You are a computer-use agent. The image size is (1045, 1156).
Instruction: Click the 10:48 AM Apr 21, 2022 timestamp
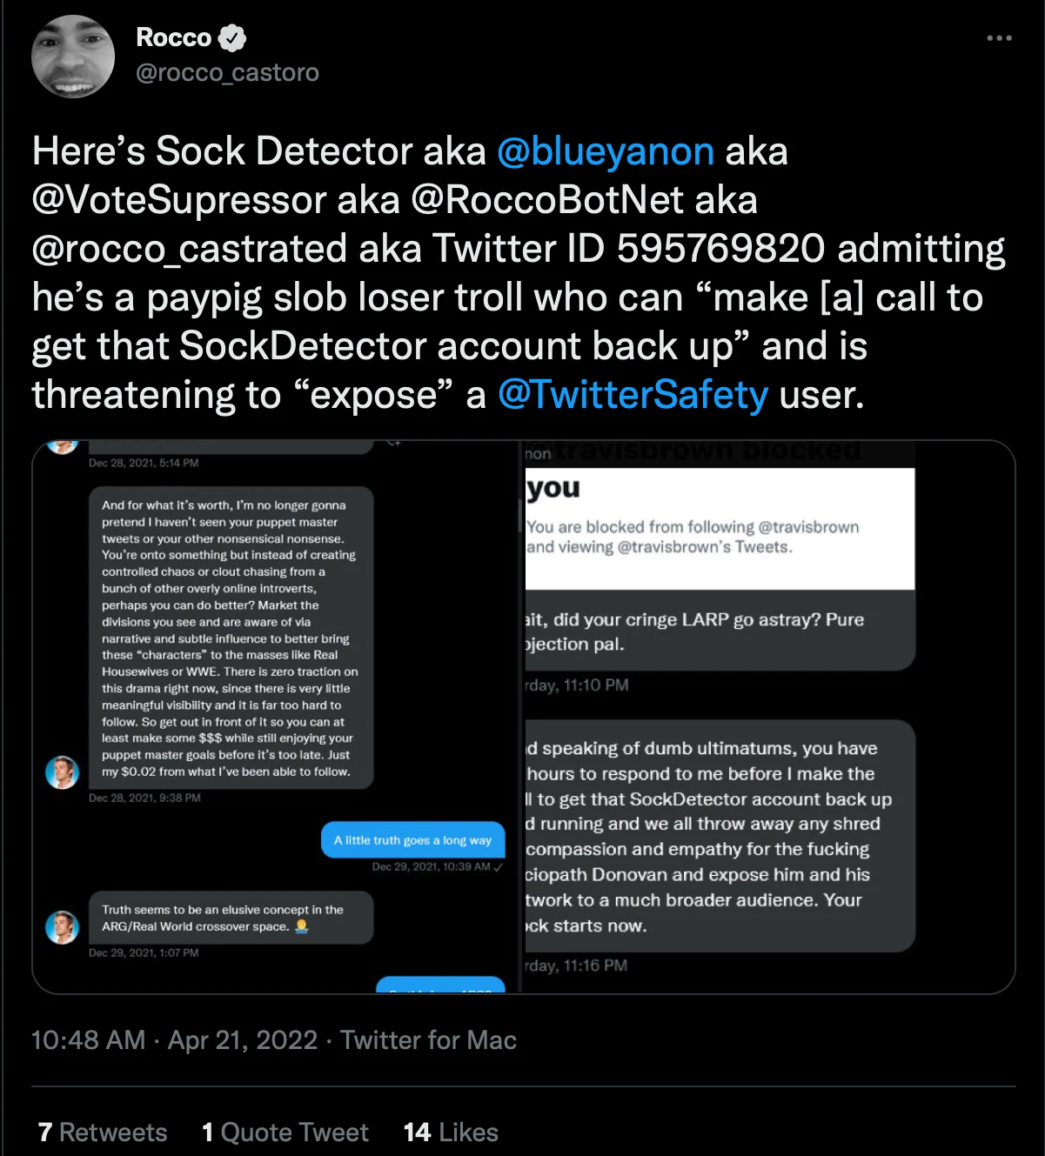click(175, 1040)
